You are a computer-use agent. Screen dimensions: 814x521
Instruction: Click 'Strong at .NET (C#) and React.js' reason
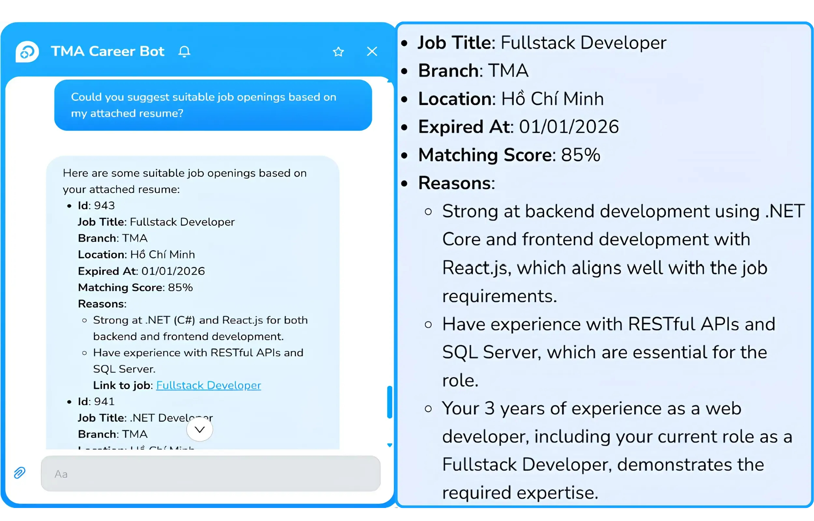200,328
